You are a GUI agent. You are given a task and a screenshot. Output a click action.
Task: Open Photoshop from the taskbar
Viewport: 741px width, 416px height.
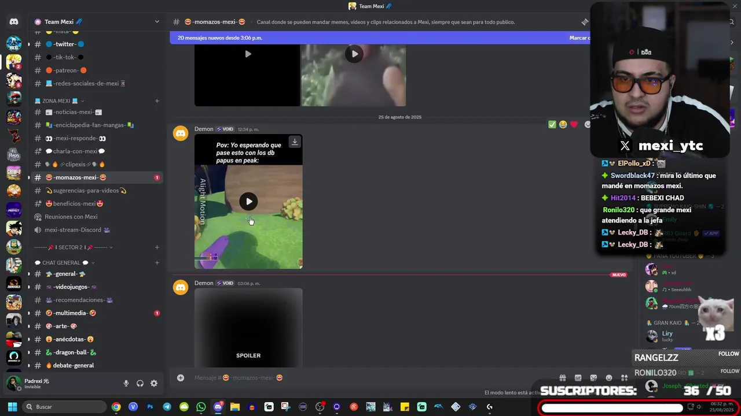point(150,407)
